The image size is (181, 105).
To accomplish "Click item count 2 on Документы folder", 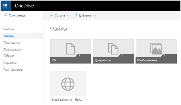I will (x=122, y=55).
